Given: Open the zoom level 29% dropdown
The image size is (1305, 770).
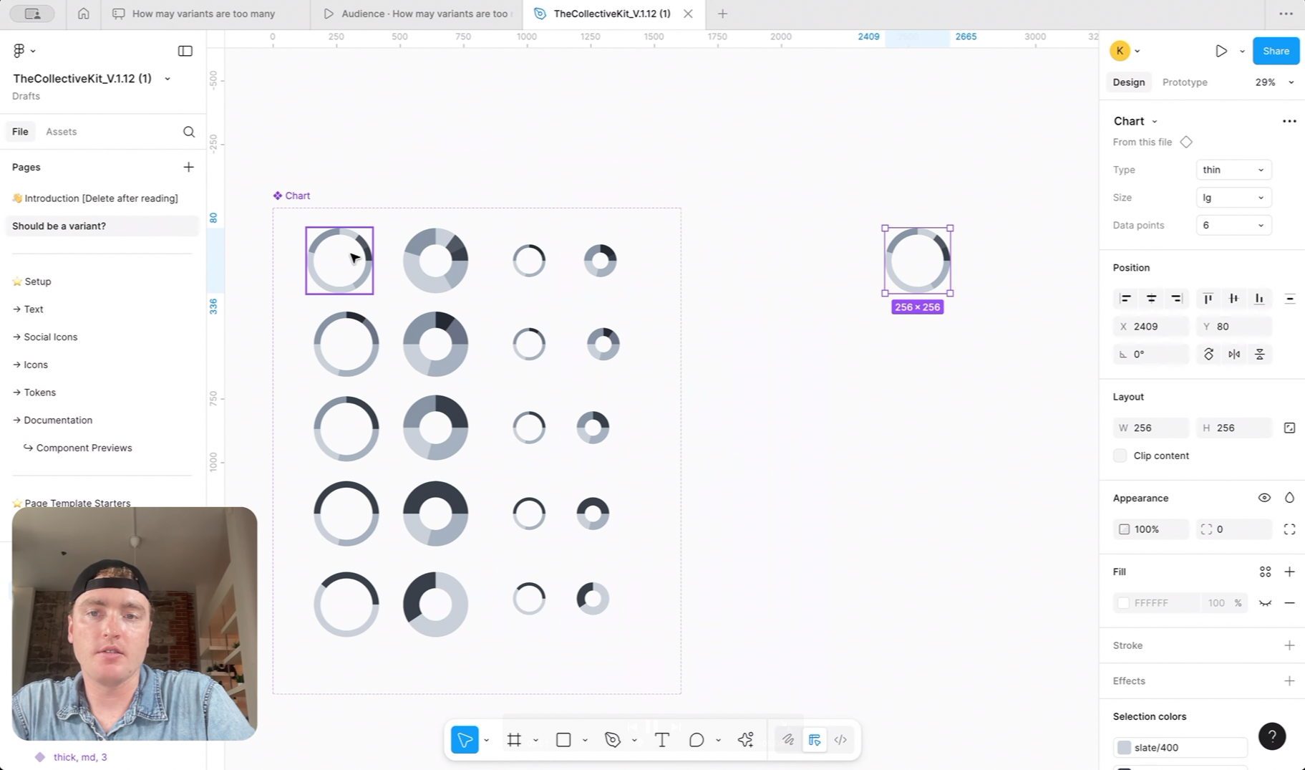Looking at the screenshot, I should coord(1274,82).
